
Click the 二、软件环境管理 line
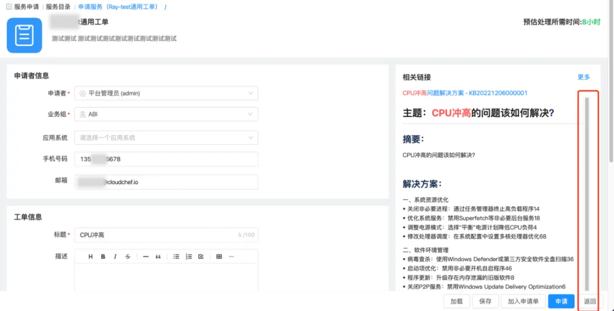[x=426, y=250]
